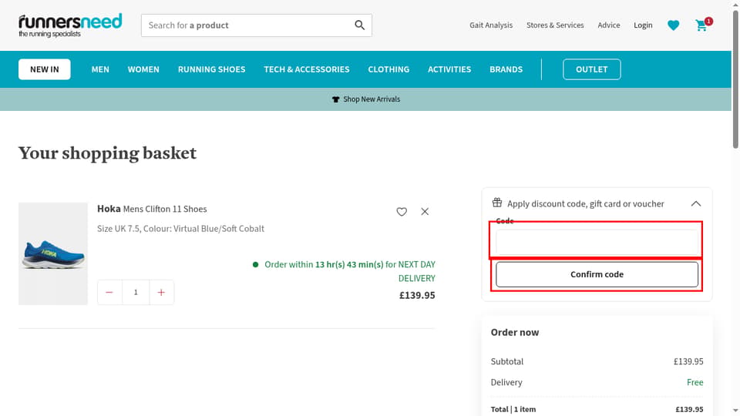Click the search magnifier icon
This screenshot has width=740, height=416.
click(360, 25)
